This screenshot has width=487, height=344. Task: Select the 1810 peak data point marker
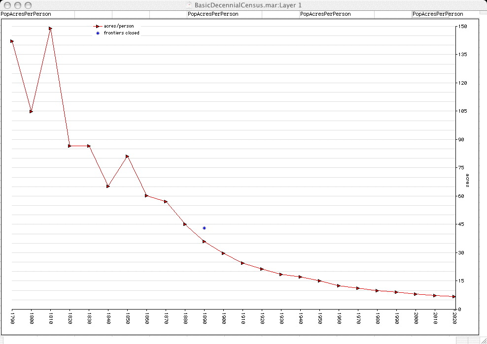pos(50,29)
